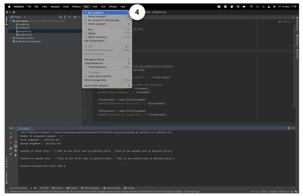Toggle the Structure side tab
The height and width of the screenshot is (196, 303).
coord(6,162)
